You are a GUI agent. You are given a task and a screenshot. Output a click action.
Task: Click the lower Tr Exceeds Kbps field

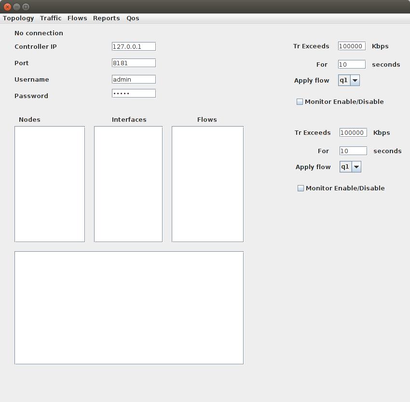(353, 132)
